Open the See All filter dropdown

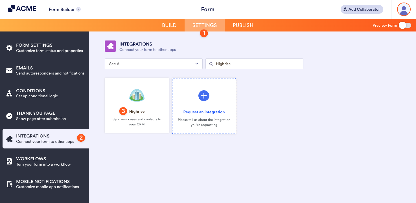(x=153, y=64)
